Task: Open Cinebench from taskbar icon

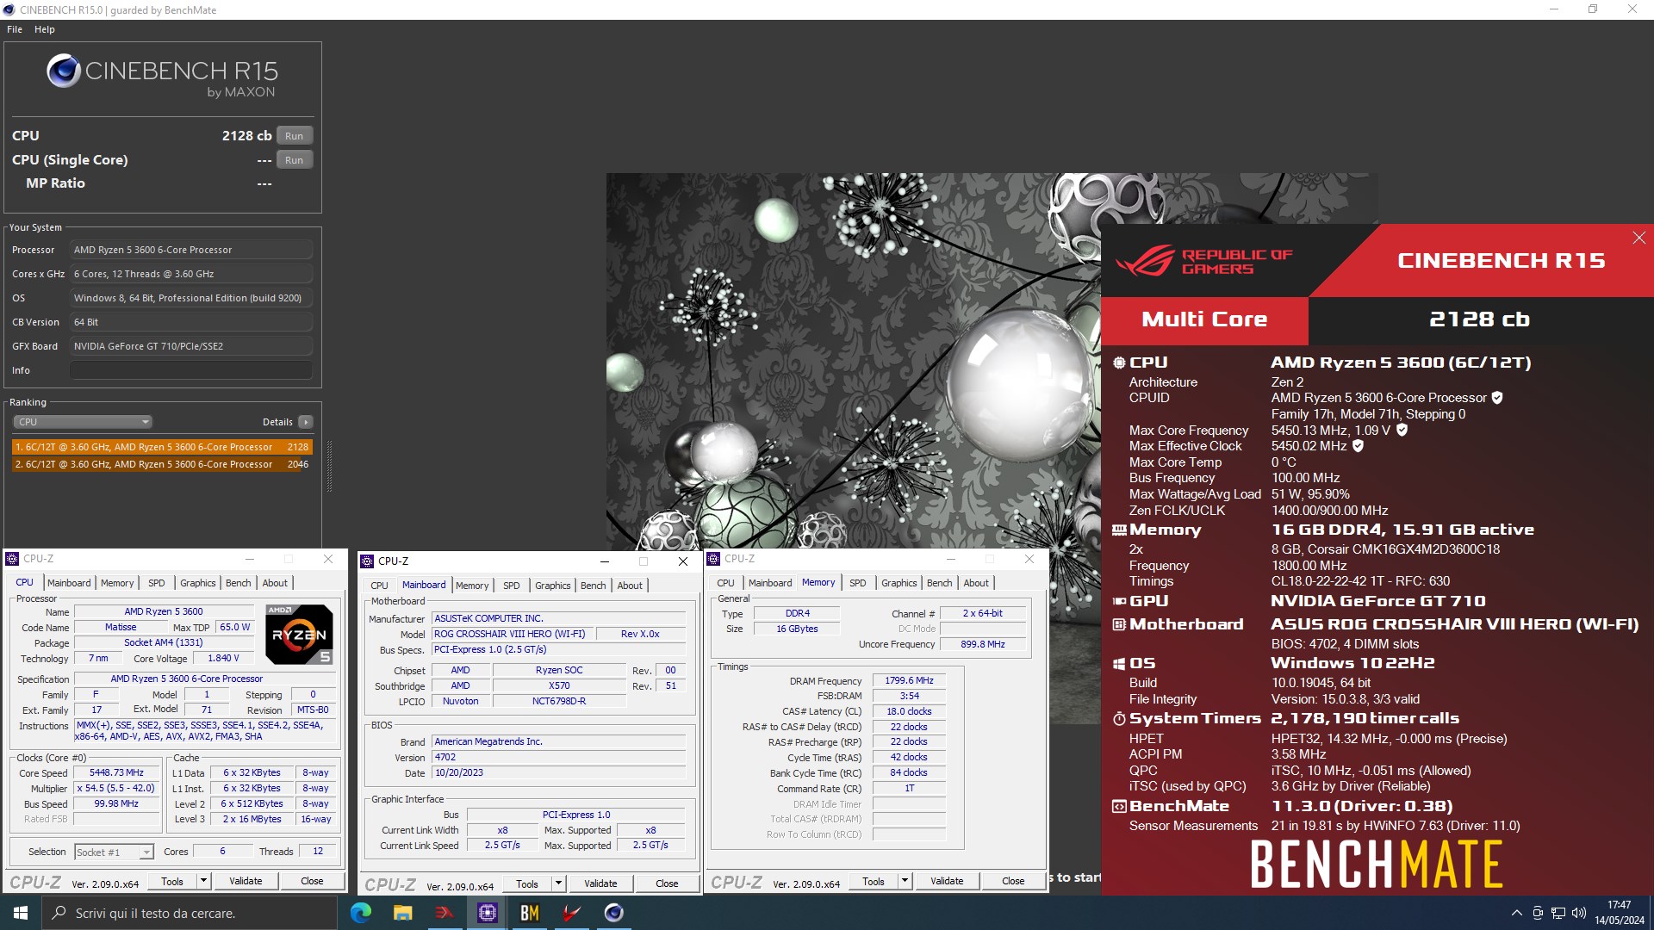Action: pyautogui.click(x=613, y=913)
